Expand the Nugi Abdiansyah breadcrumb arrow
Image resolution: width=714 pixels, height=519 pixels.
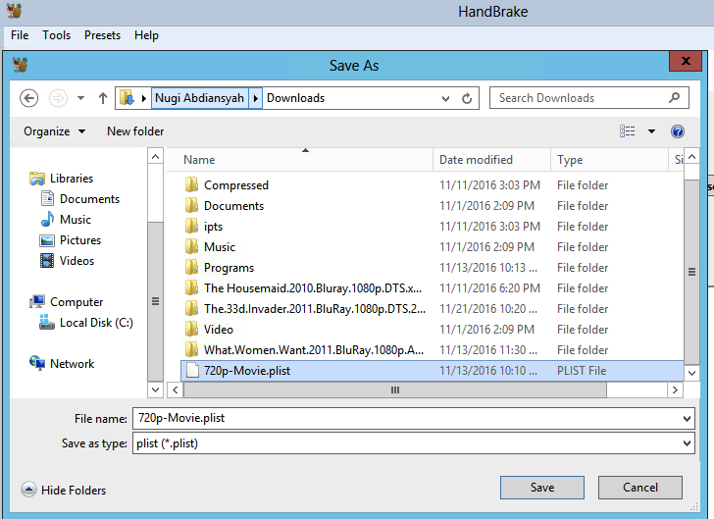pyautogui.click(x=255, y=98)
